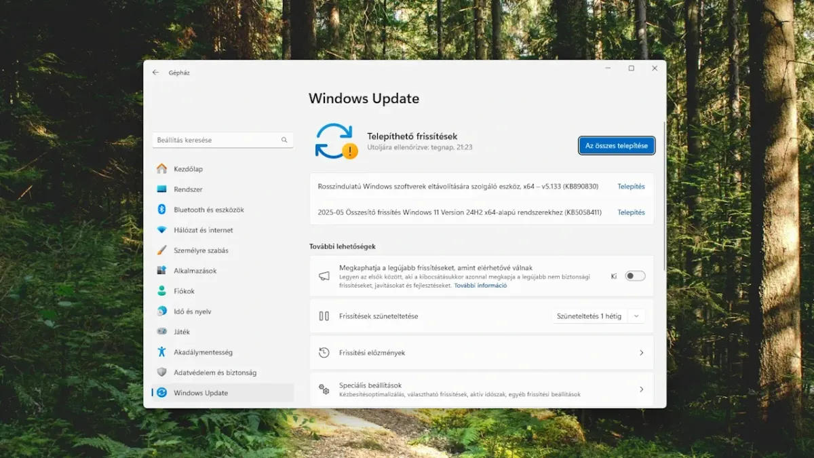This screenshot has width=814, height=458.
Task: Click the Windows Update sidebar icon
Action: (x=161, y=393)
